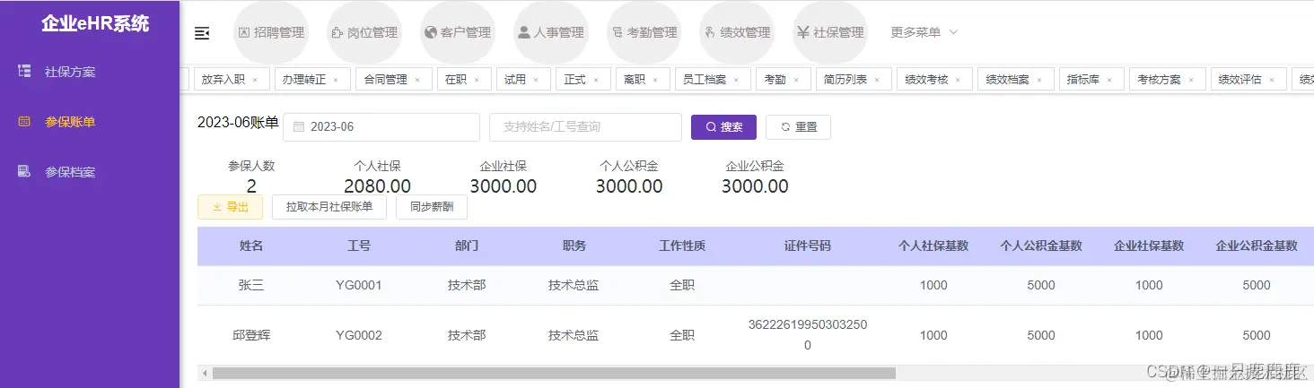Open 考勤管理 top menu

(x=644, y=32)
